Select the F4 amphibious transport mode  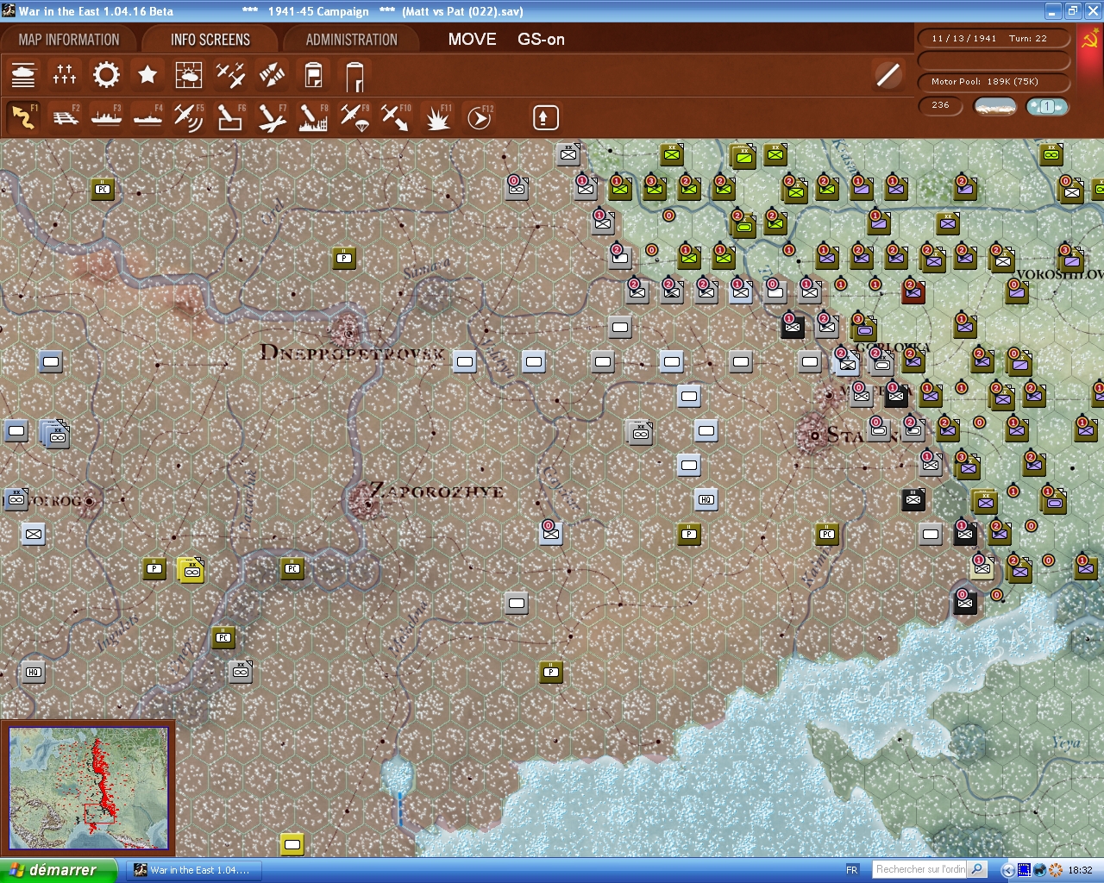pos(147,117)
